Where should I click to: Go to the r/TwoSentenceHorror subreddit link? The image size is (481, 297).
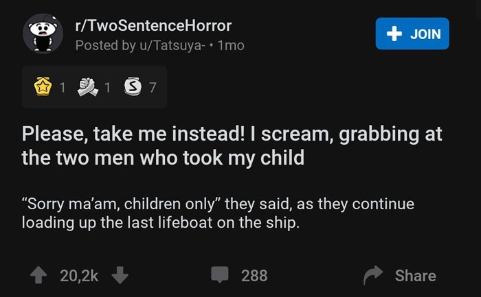point(153,26)
